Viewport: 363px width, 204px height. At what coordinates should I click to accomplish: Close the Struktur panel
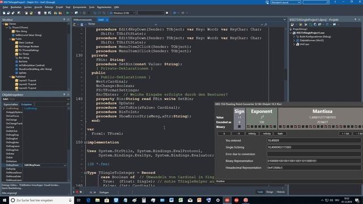68,20
